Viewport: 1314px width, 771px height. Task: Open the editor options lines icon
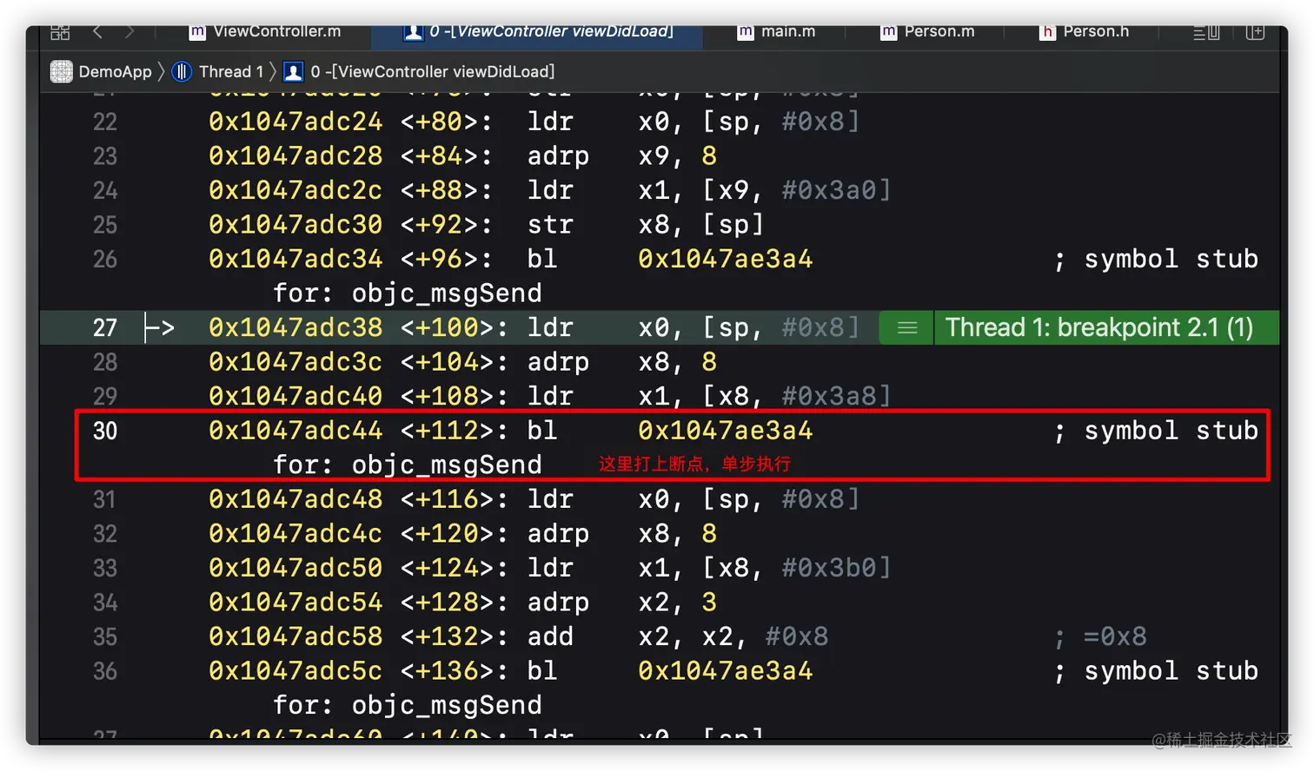[x=1206, y=33]
